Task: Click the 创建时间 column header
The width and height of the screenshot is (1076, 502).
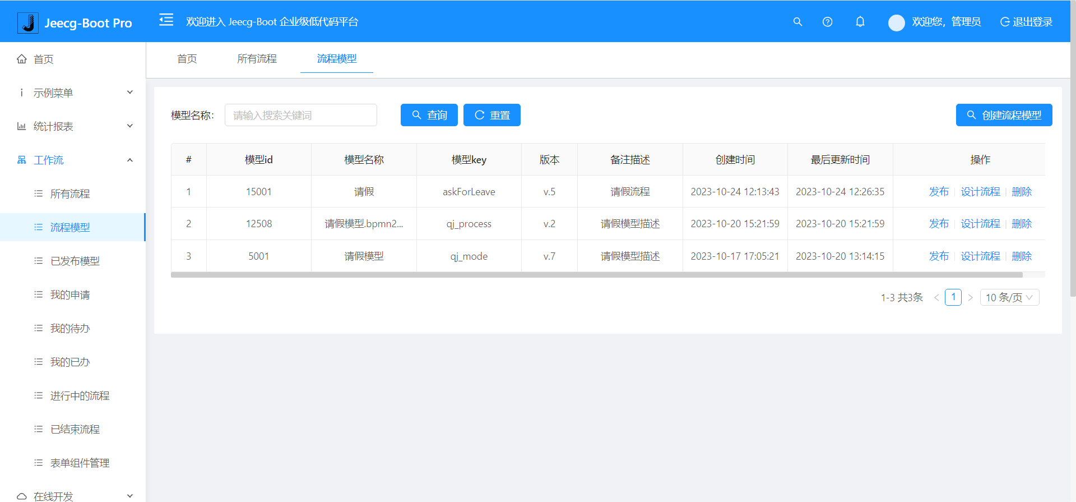Action: 735,160
